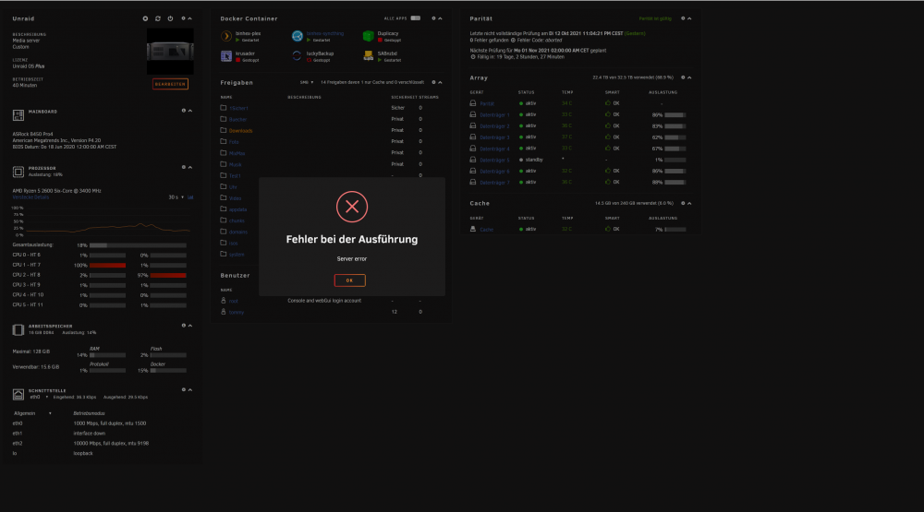Open the SMB protocol dropdown in Freigaben

307,82
